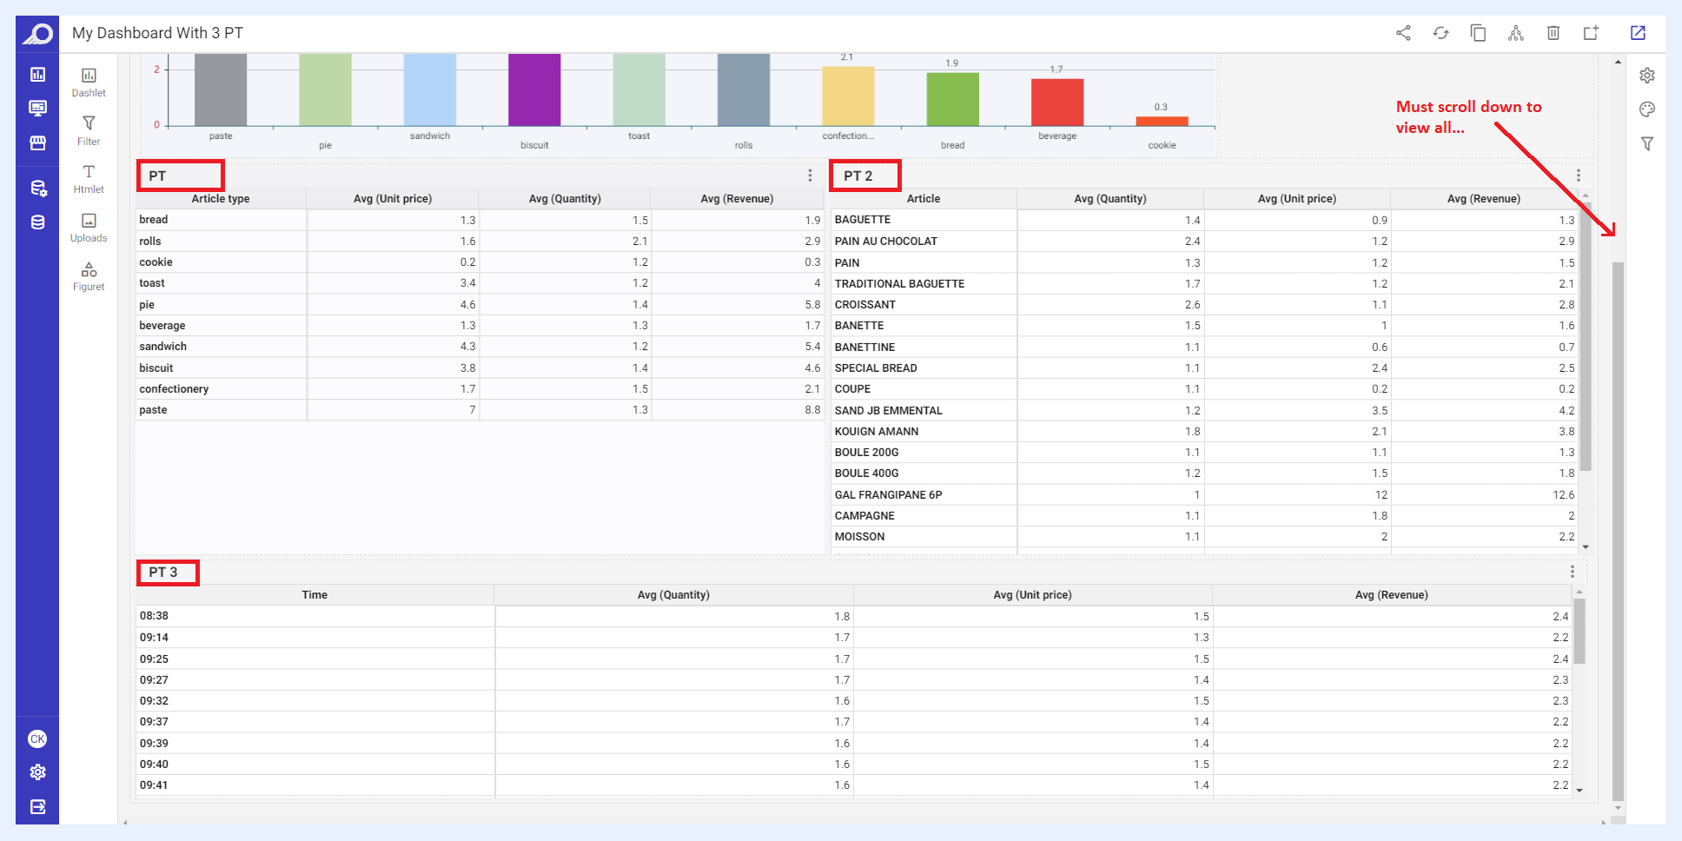This screenshot has height=841, width=1682.
Task: Click the red beverage bar in chart
Action: tap(1057, 103)
